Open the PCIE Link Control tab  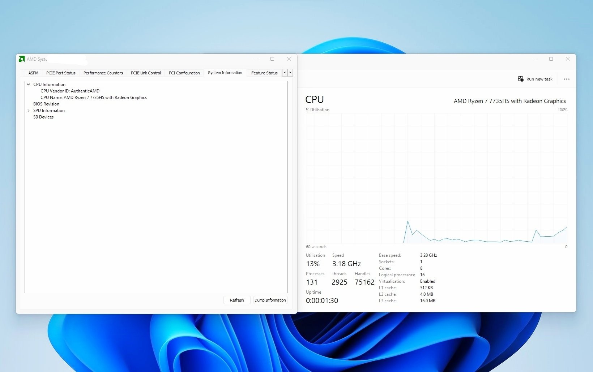coord(146,73)
